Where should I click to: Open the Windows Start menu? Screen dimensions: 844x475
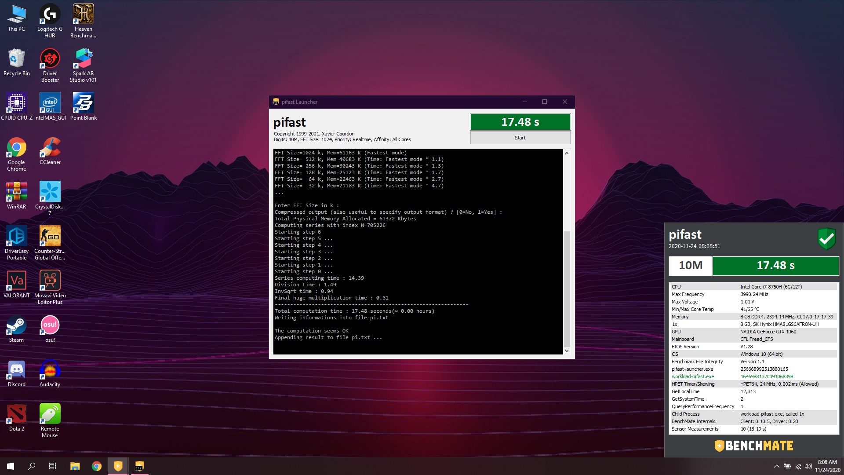(x=11, y=466)
